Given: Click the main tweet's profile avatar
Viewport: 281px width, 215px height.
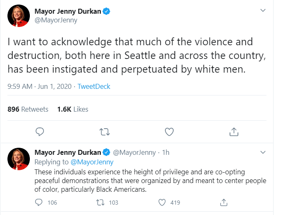Looking at the screenshot, I should 19,16.
